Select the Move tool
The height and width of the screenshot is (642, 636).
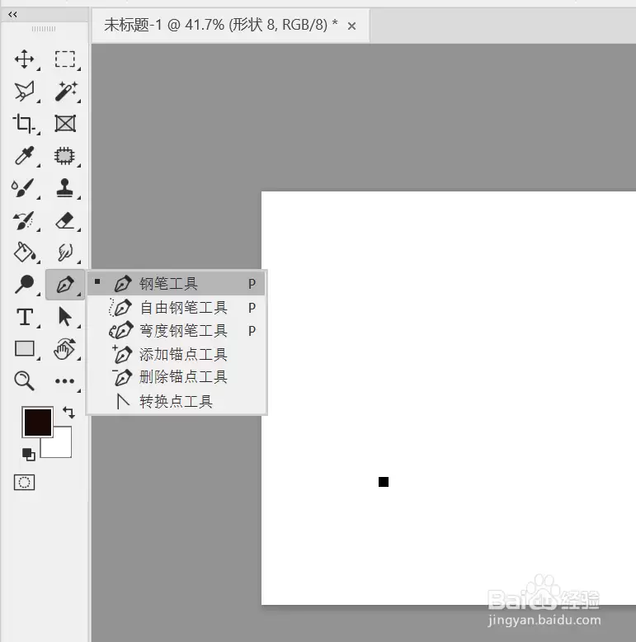24,59
